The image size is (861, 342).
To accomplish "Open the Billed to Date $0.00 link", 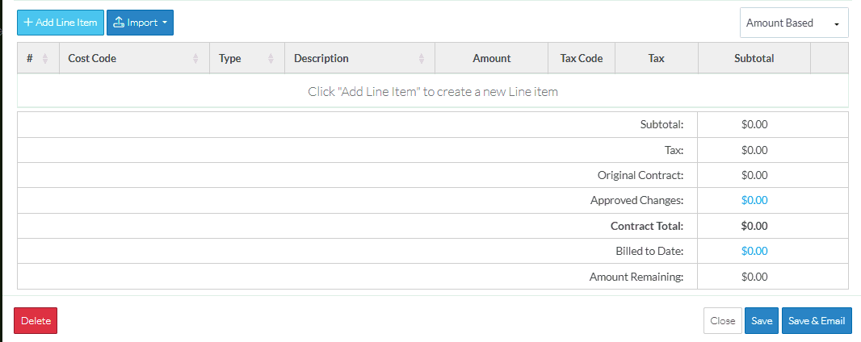I will click(x=754, y=251).
